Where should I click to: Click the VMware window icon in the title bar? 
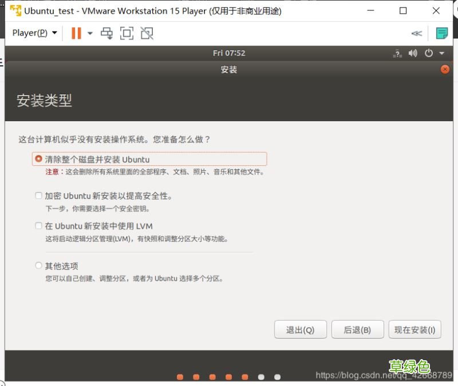coord(15,11)
